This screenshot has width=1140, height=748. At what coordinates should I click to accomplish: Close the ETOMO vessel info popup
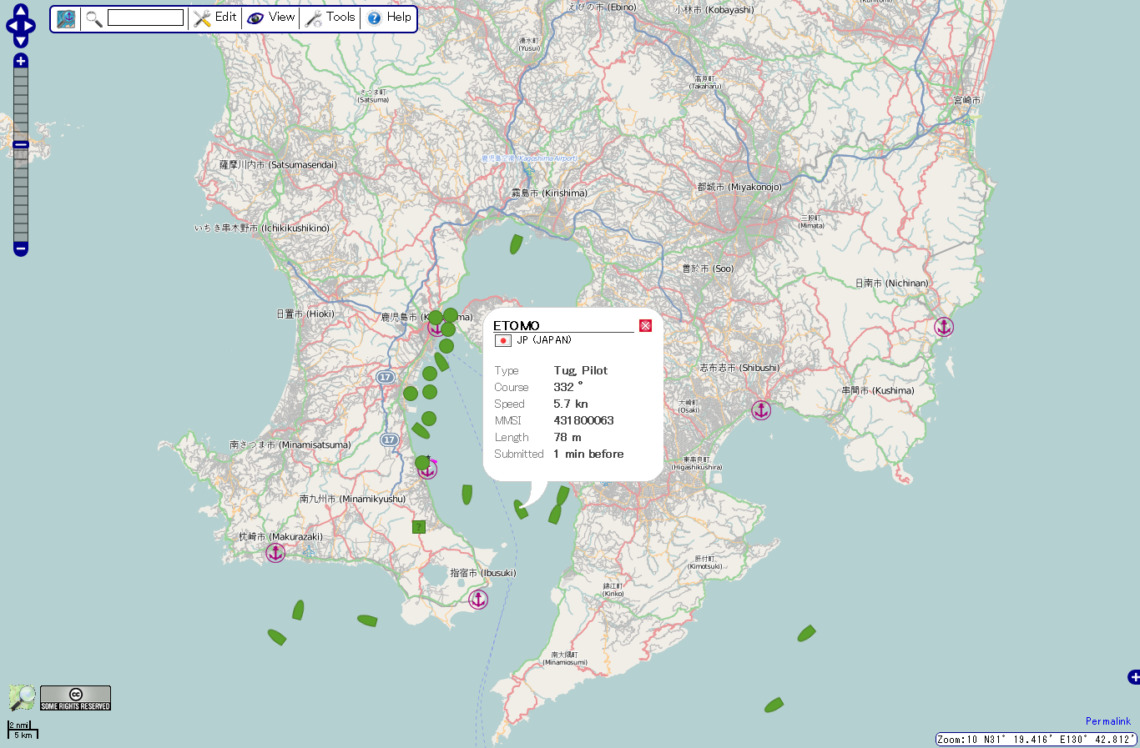coord(645,325)
